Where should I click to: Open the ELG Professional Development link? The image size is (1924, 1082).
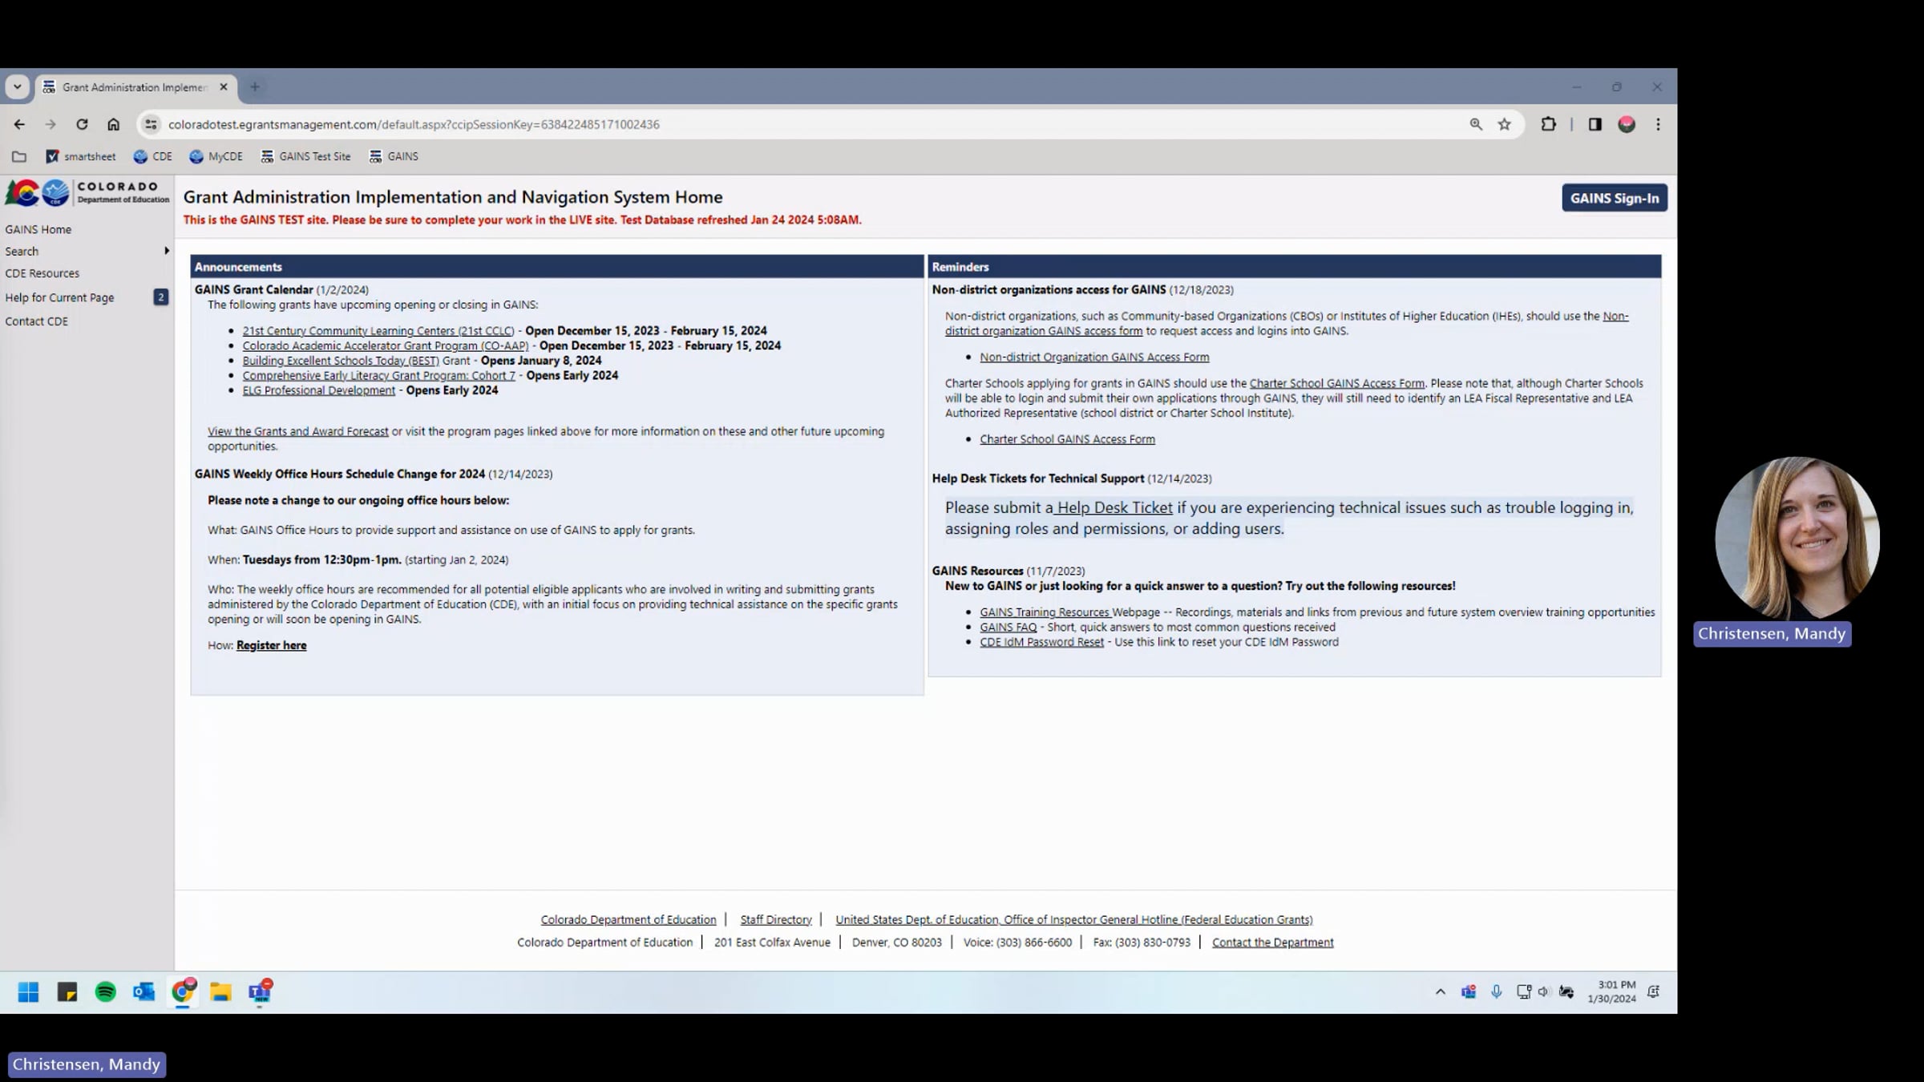[x=319, y=390]
